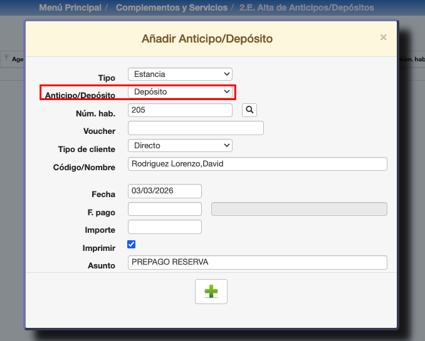
Task: Toggle the Imprimir checkbox
Action: (x=132, y=244)
